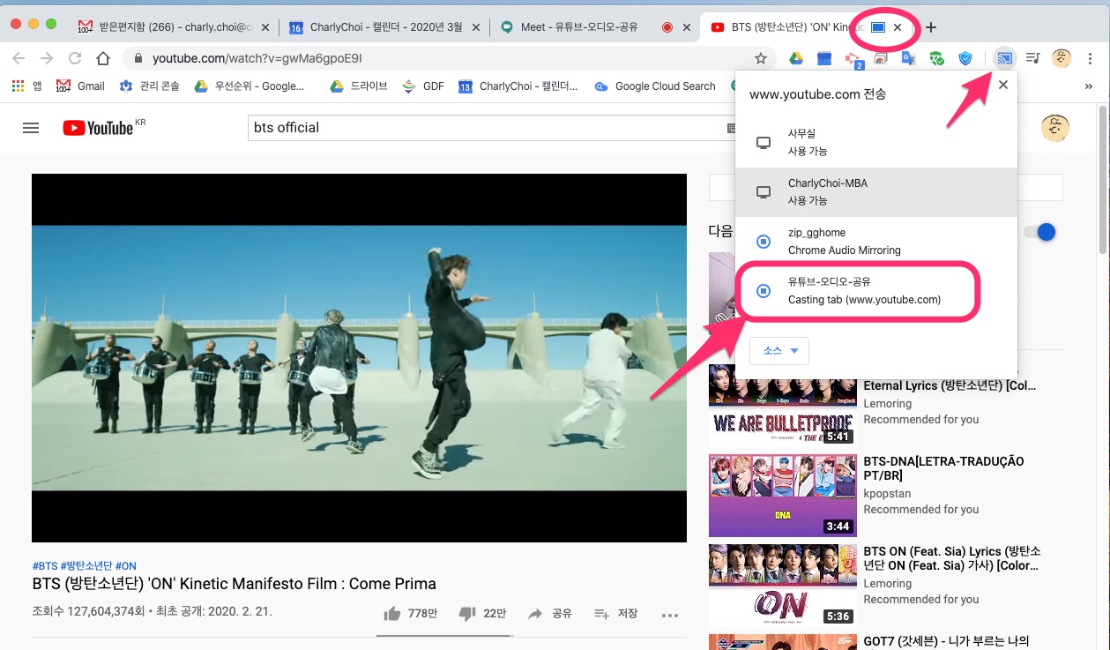Dislike the video (22만)
Viewport: 1110px width, 650px height.
[x=483, y=614]
